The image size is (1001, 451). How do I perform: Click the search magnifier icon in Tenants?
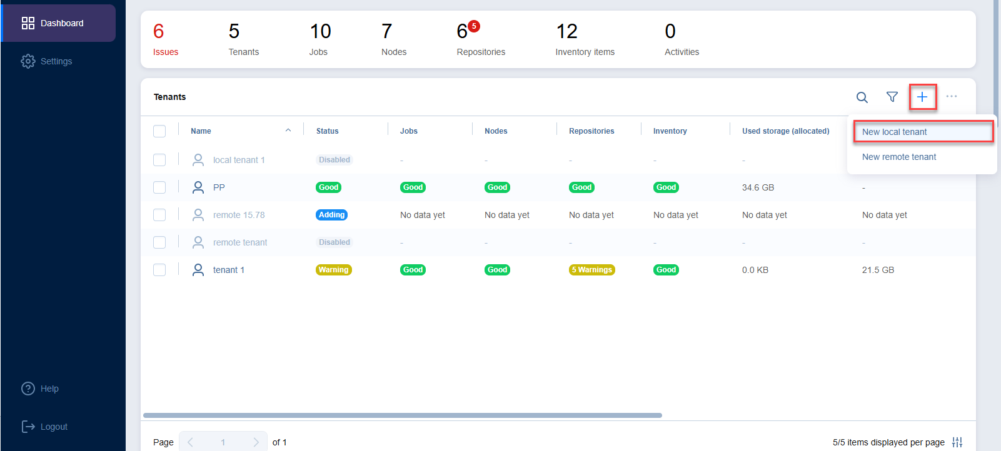(862, 97)
